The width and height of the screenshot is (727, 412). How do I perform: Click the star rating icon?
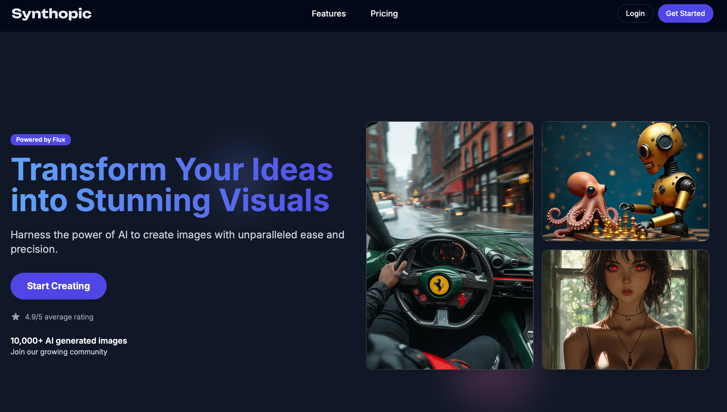(16, 317)
